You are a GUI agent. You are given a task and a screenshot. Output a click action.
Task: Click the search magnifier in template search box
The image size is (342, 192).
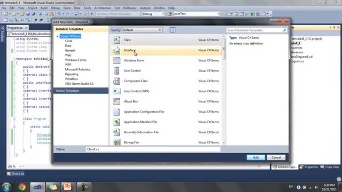tap(285, 30)
